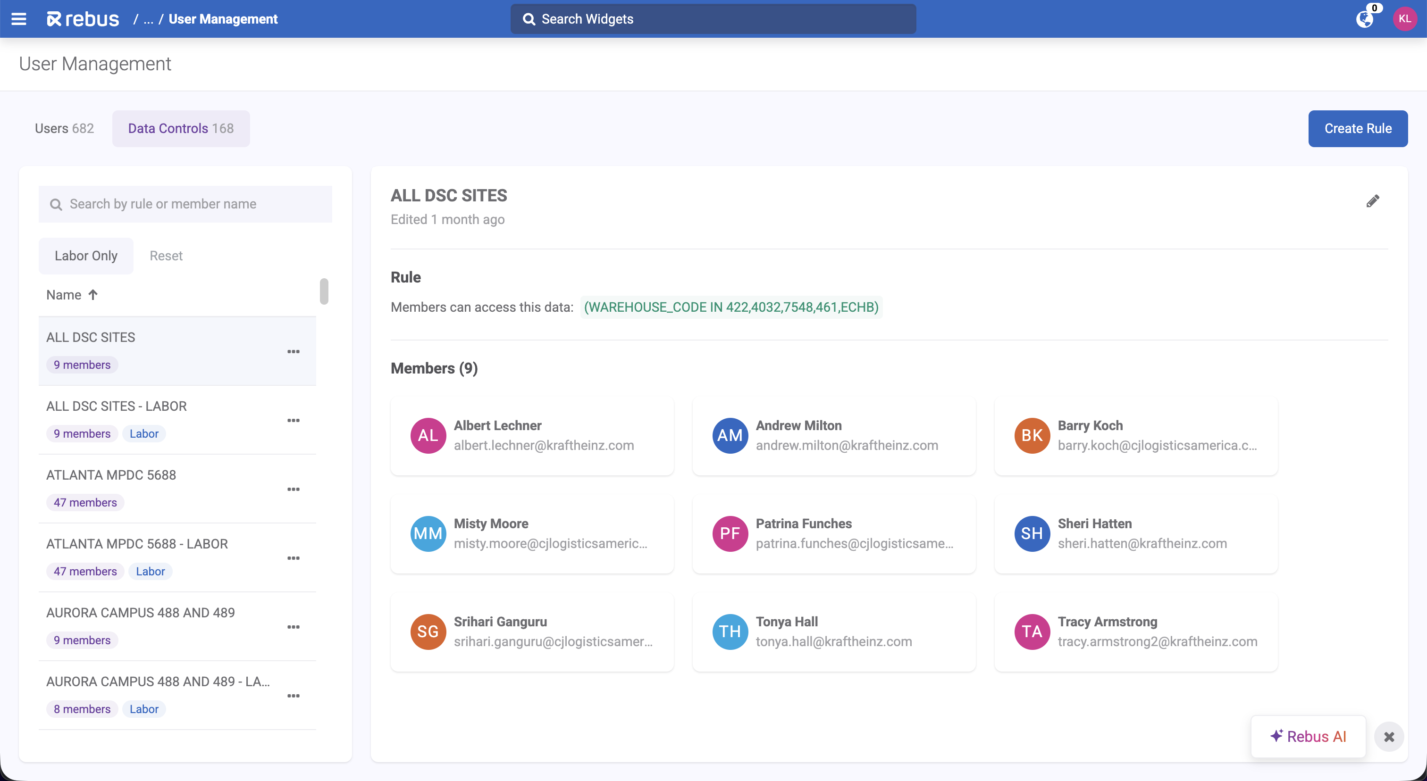Focus the Search by rule or member name field
1427x781 pixels.
(185, 204)
